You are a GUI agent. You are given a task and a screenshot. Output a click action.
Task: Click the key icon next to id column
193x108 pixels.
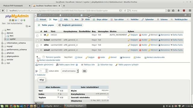(x=48, y=35)
